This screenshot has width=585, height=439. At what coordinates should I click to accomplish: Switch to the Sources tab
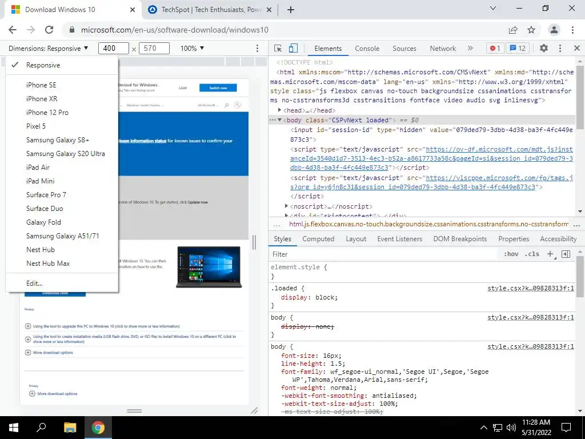coord(404,48)
